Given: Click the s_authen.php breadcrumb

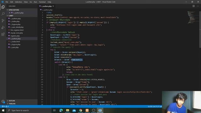Looking at the screenshot, I should click(47, 10).
